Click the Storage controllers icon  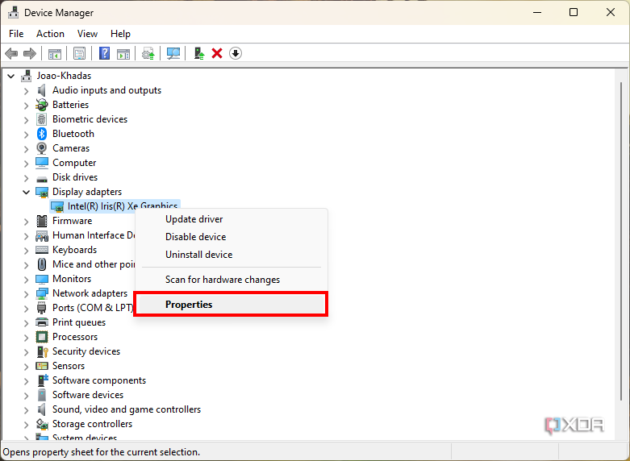42,424
